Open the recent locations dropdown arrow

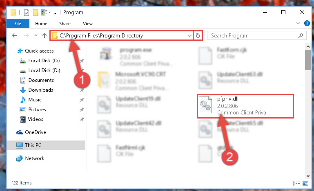tap(36, 35)
